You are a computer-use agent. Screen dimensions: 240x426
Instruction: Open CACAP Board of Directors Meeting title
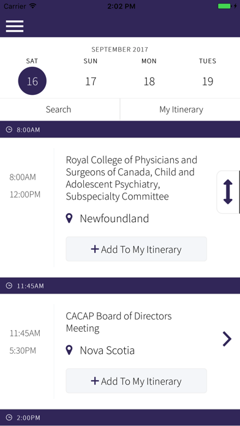(119, 322)
